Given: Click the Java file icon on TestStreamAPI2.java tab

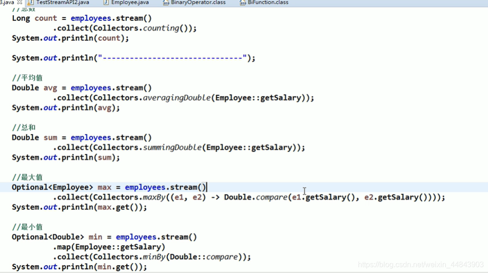Looking at the screenshot, I should tap(31, 2).
